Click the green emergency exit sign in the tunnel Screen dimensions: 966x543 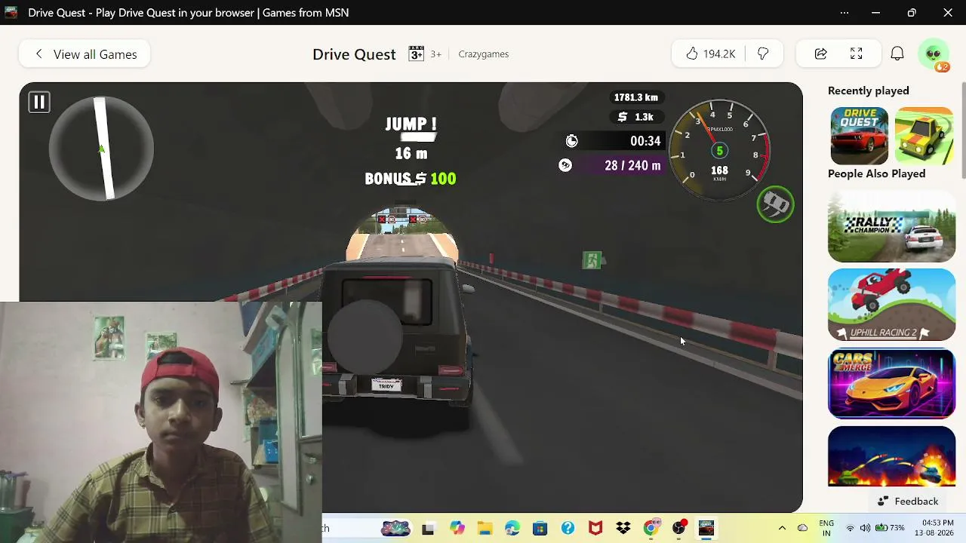(592, 260)
